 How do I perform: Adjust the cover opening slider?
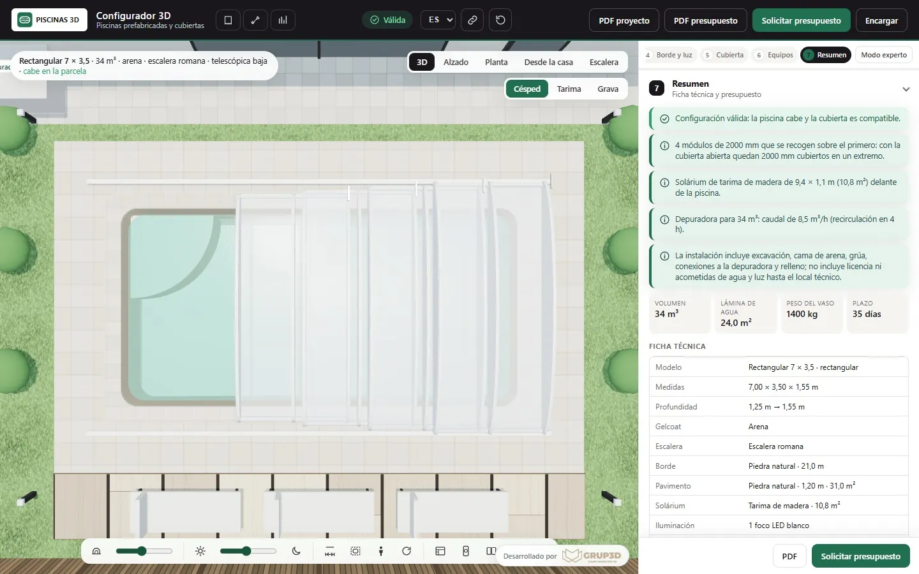[x=144, y=551]
